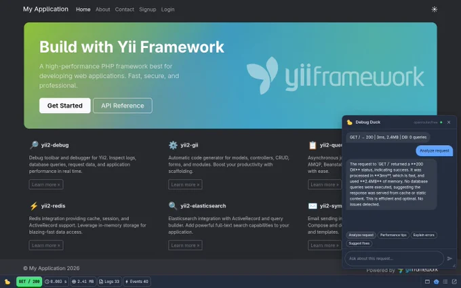The height and width of the screenshot is (288, 461).
Task: Open the GET / 200 request status badge
Action: (29, 281)
